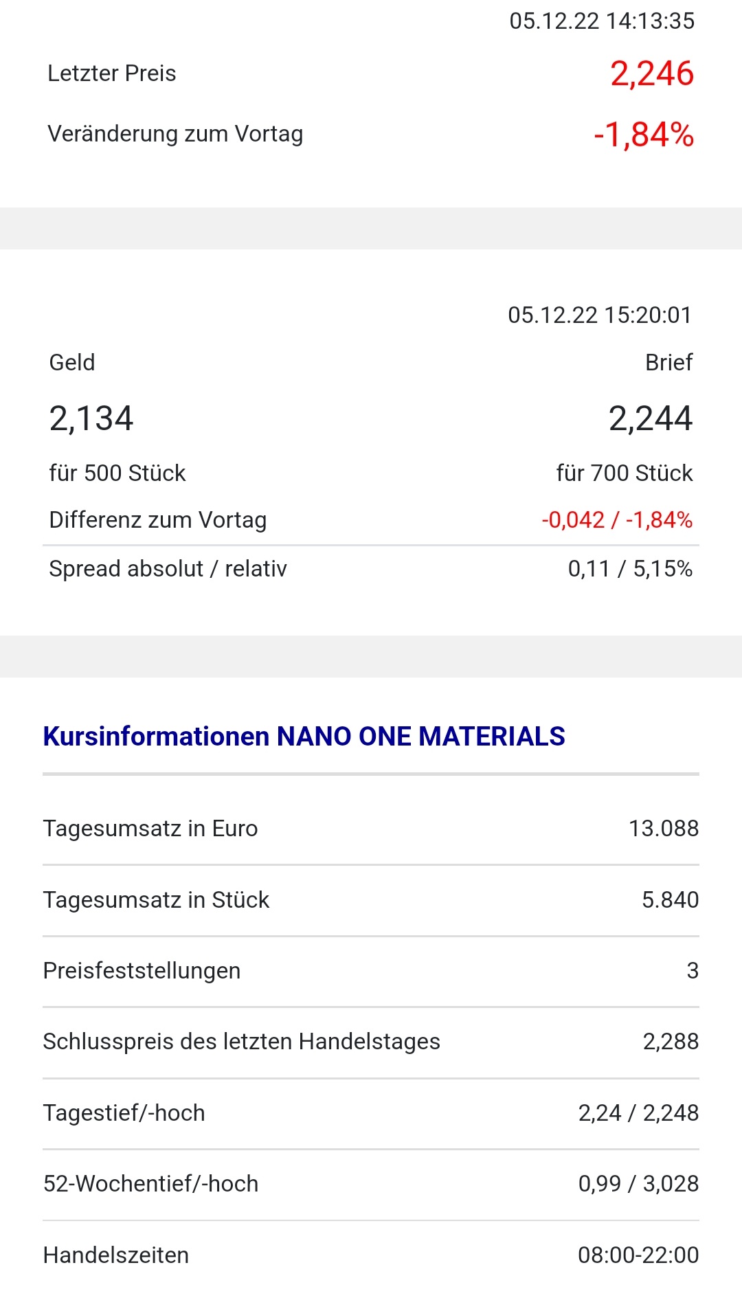This screenshot has height=1298, width=742.
Task: Click the Differenz zum Vortag label
Action: pyautogui.click(x=158, y=520)
